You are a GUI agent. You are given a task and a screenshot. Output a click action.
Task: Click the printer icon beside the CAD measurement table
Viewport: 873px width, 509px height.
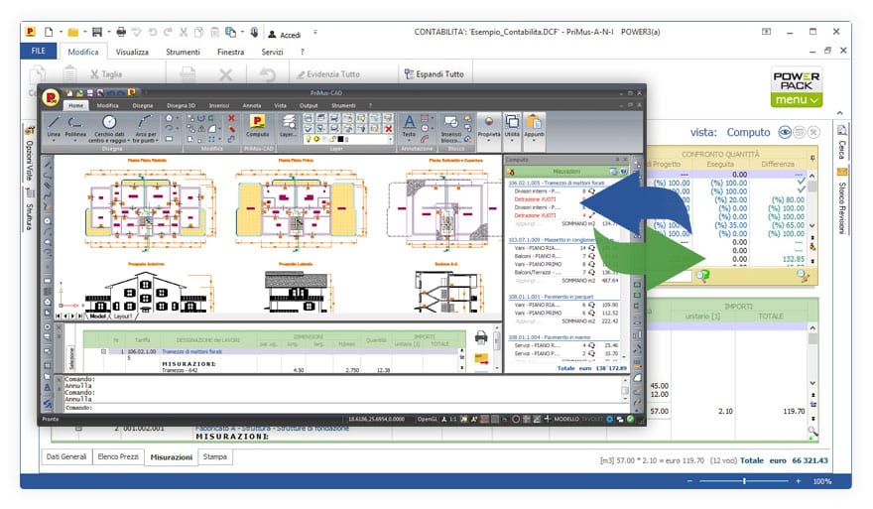481,337
